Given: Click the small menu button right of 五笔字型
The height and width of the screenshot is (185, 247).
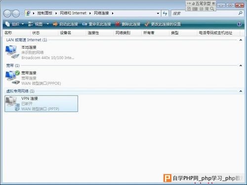Looking at the screenshot, I should [x=213, y=3].
